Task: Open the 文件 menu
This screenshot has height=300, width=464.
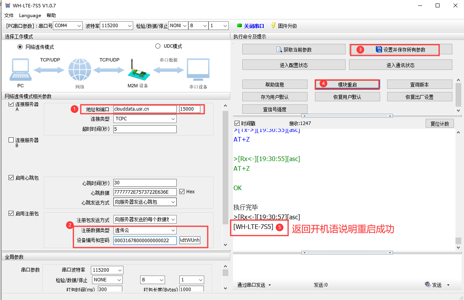Action: point(9,16)
